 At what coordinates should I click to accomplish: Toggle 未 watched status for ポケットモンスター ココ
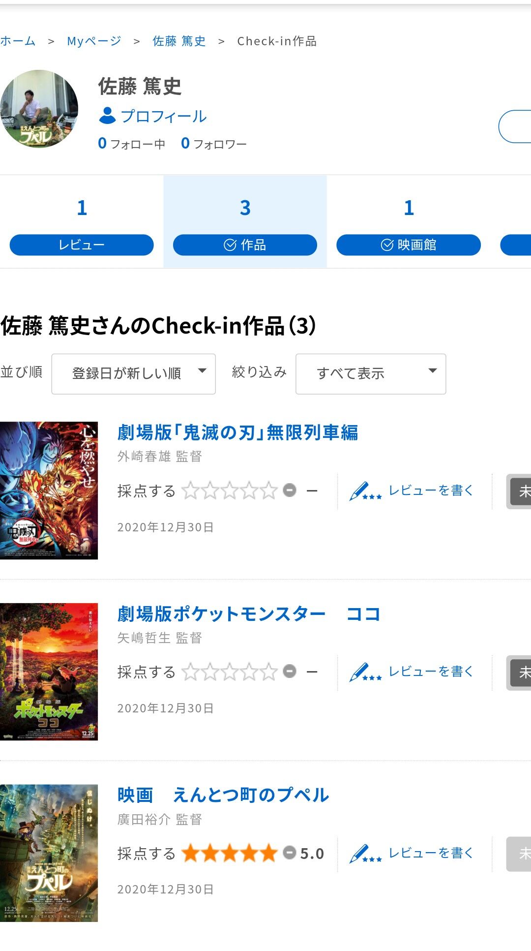[519, 672]
